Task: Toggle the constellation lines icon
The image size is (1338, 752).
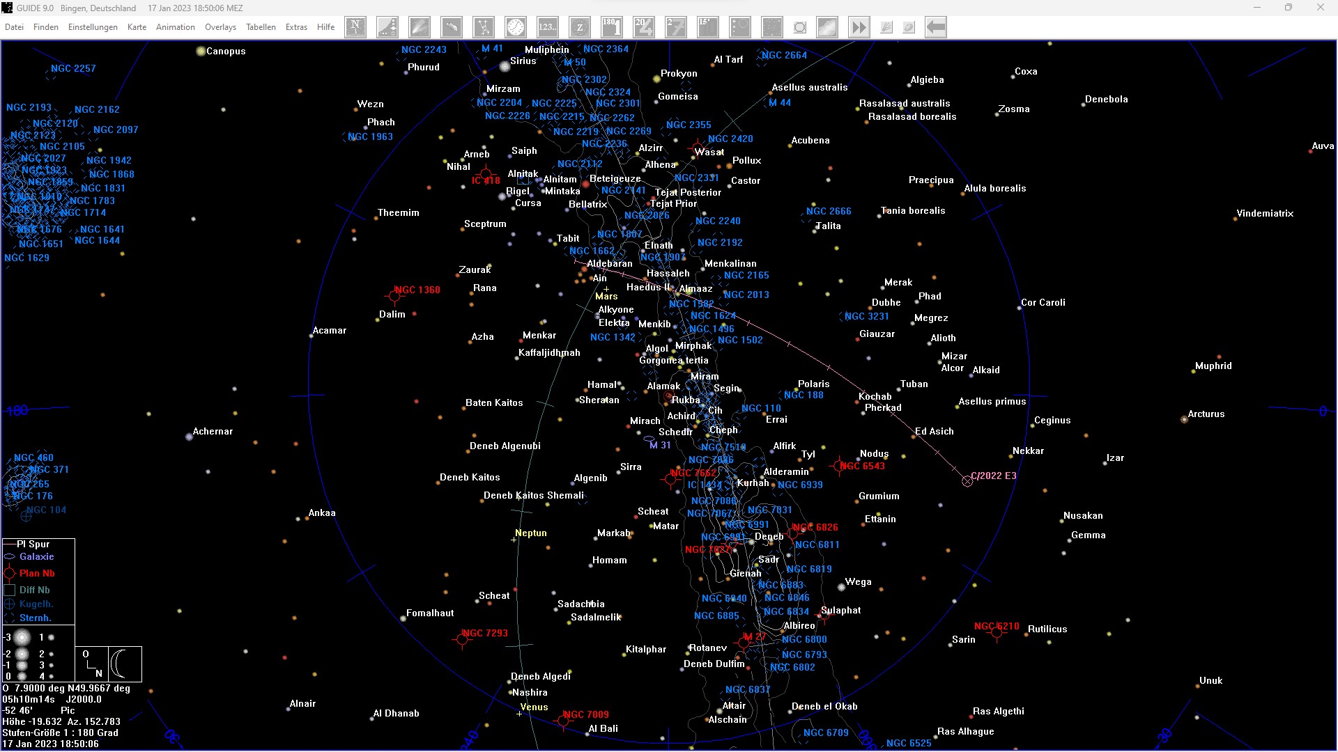Action: click(484, 27)
